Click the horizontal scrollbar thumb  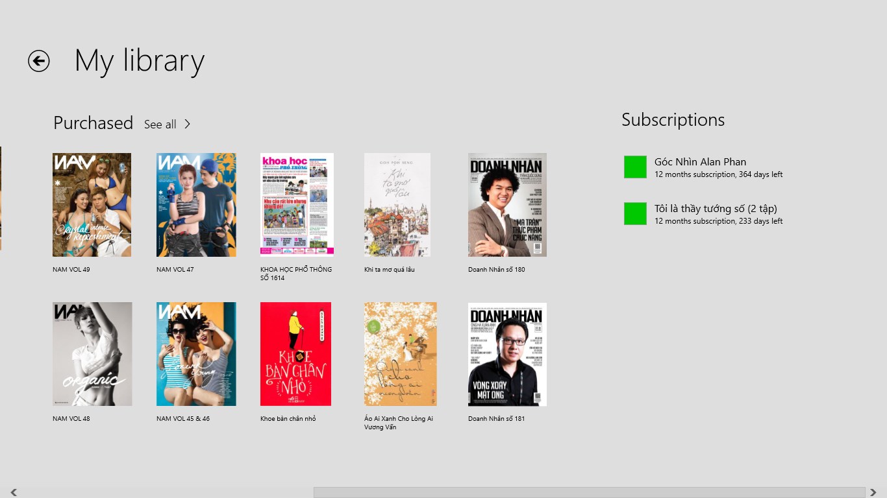click(590, 493)
